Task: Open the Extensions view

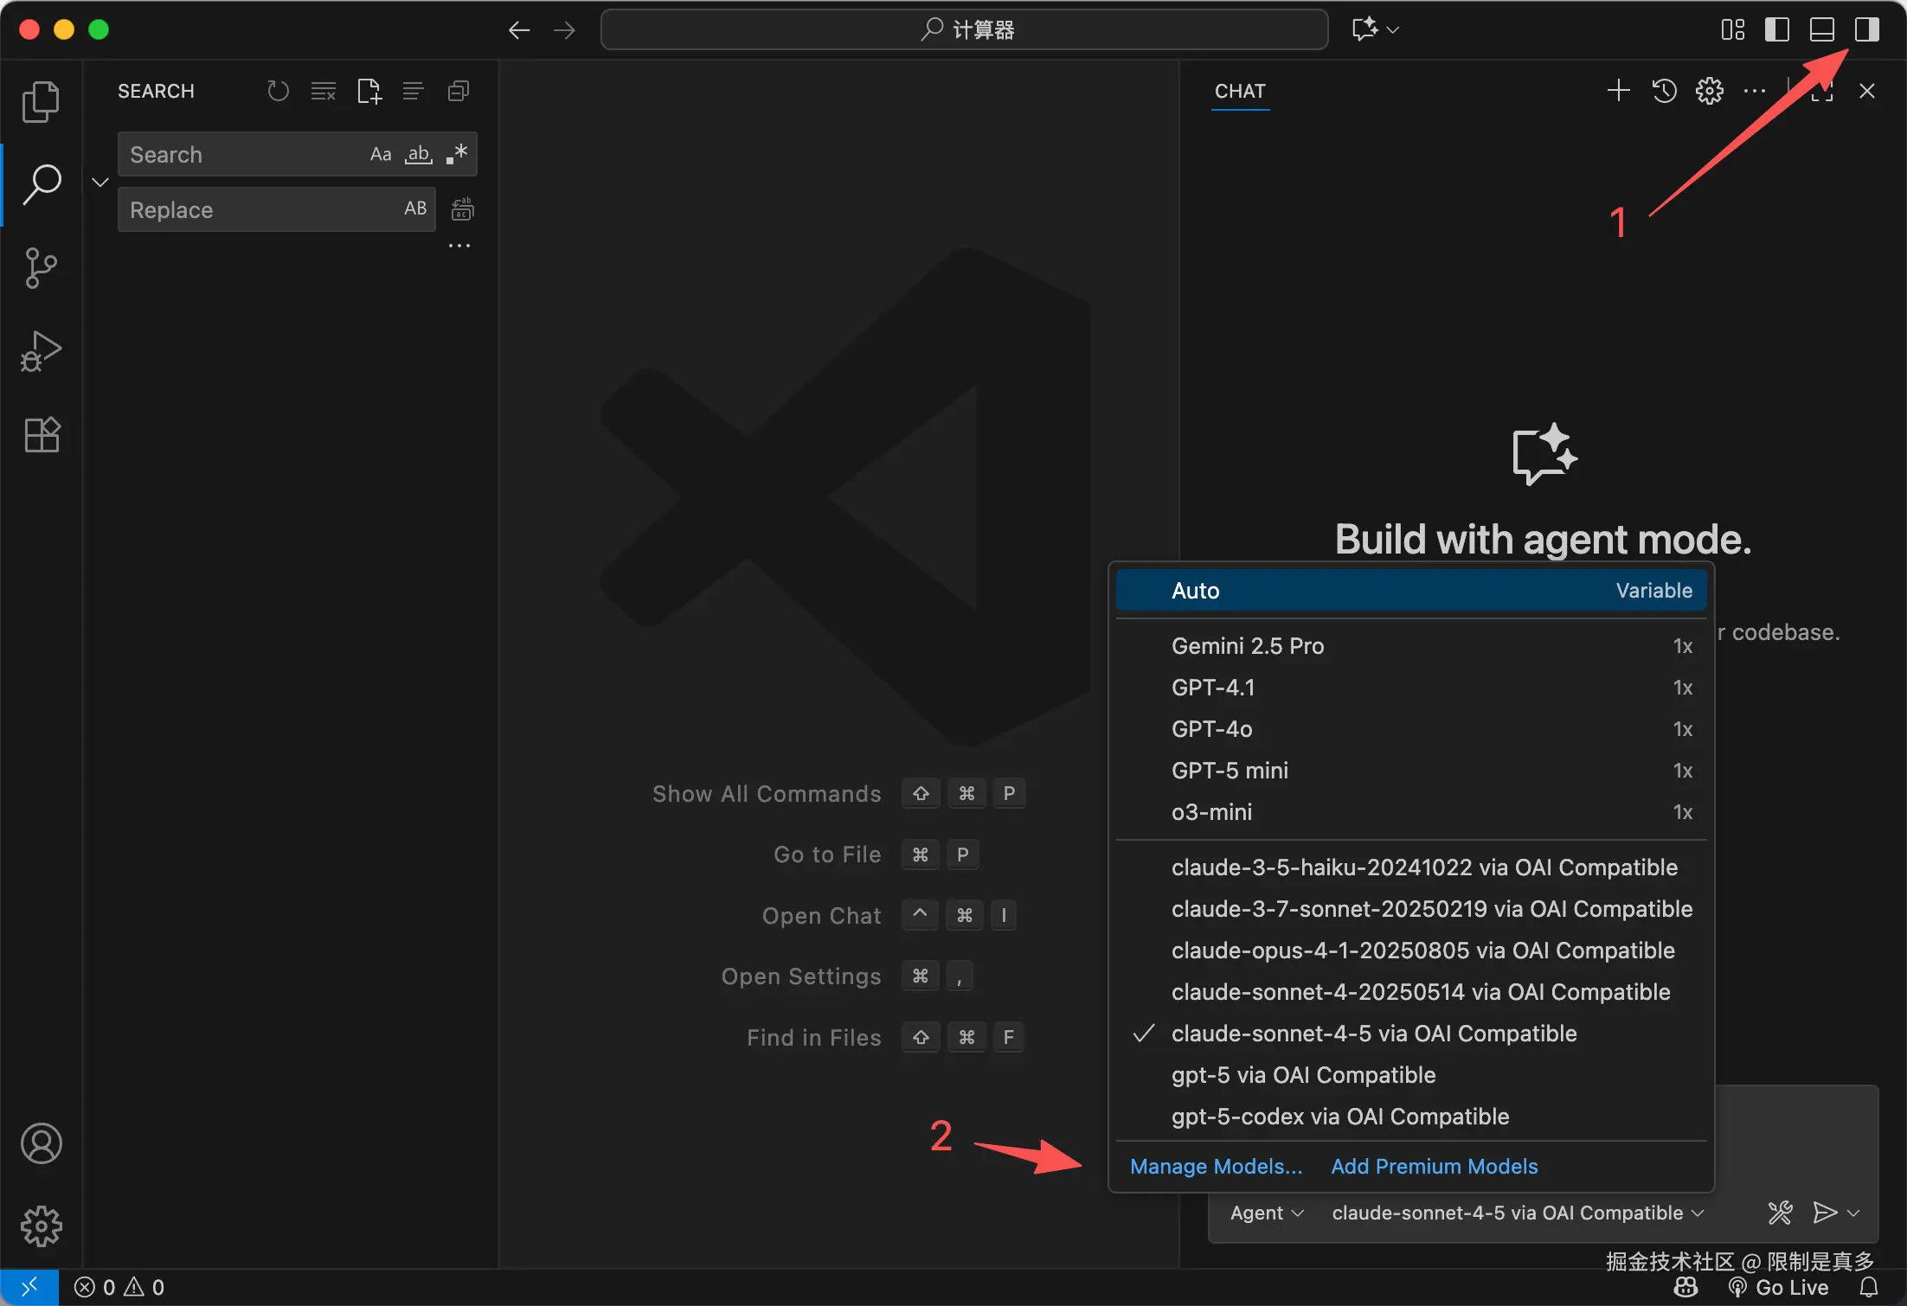Action: point(41,434)
